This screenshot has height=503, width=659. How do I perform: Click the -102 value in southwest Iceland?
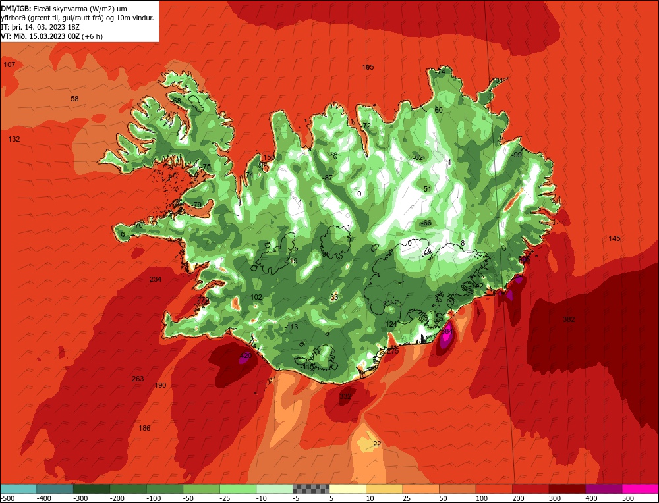(255, 297)
